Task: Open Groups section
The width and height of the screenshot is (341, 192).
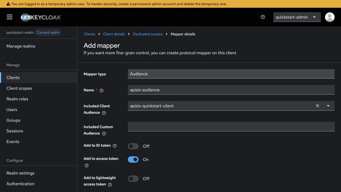Action: [39, 120]
